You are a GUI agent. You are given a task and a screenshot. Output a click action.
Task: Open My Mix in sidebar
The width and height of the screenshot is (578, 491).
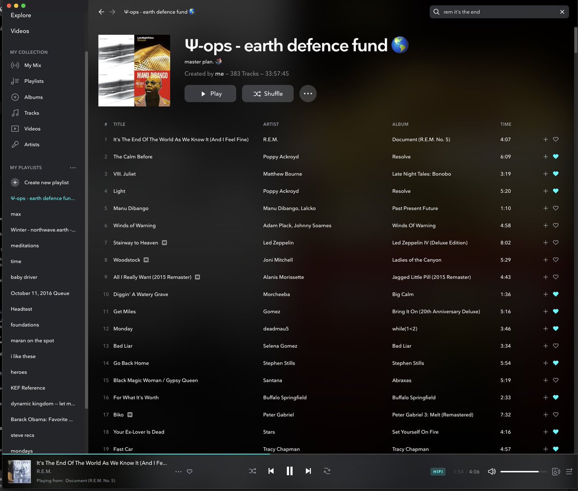[x=33, y=65]
